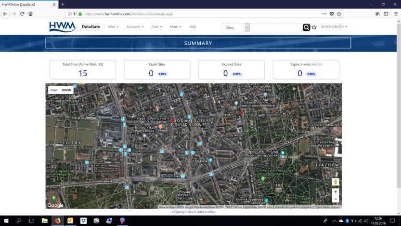The image size is (401, 226).
Task: Click the Google logo on the map
Action: click(55, 205)
